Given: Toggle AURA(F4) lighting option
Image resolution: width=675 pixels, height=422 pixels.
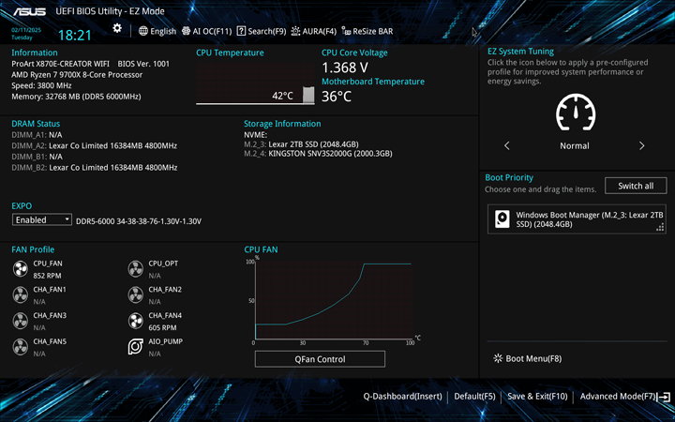Looking at the screenshot, I should pos(313,31).
